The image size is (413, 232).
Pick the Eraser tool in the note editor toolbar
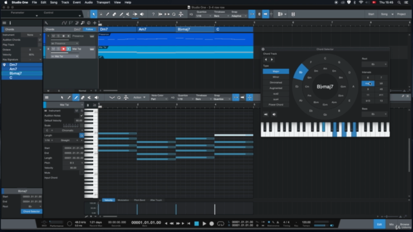[83, 97]
